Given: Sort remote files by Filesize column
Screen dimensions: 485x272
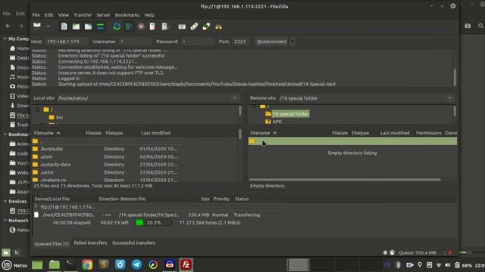Looking at the screenshot, I should pyautogui.click(x=339, y=133).
